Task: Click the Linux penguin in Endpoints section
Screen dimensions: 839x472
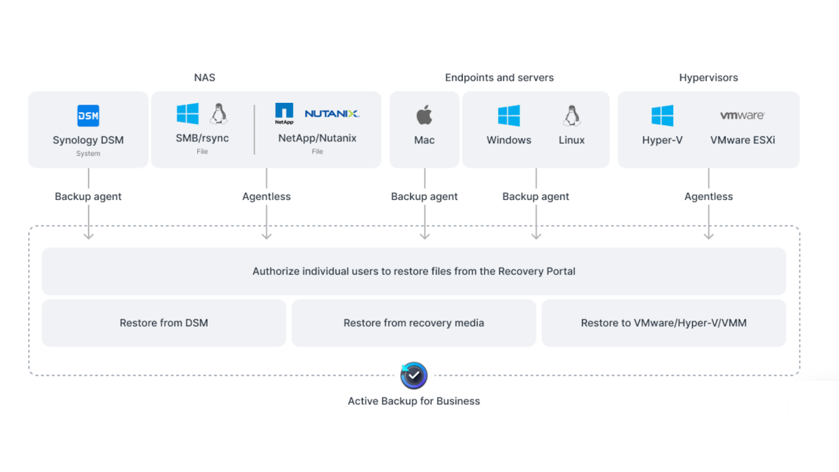Action: pos(571,114)
